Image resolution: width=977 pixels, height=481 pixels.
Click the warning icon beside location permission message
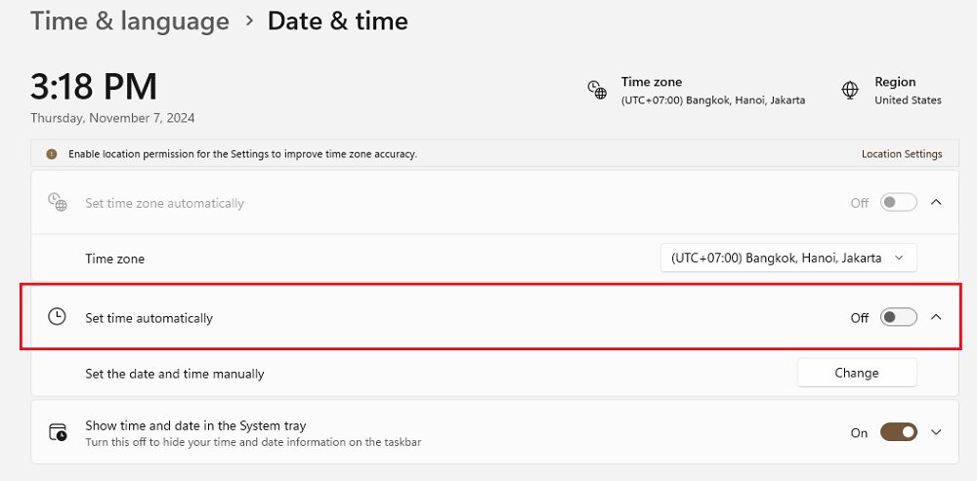coord(52,154)
